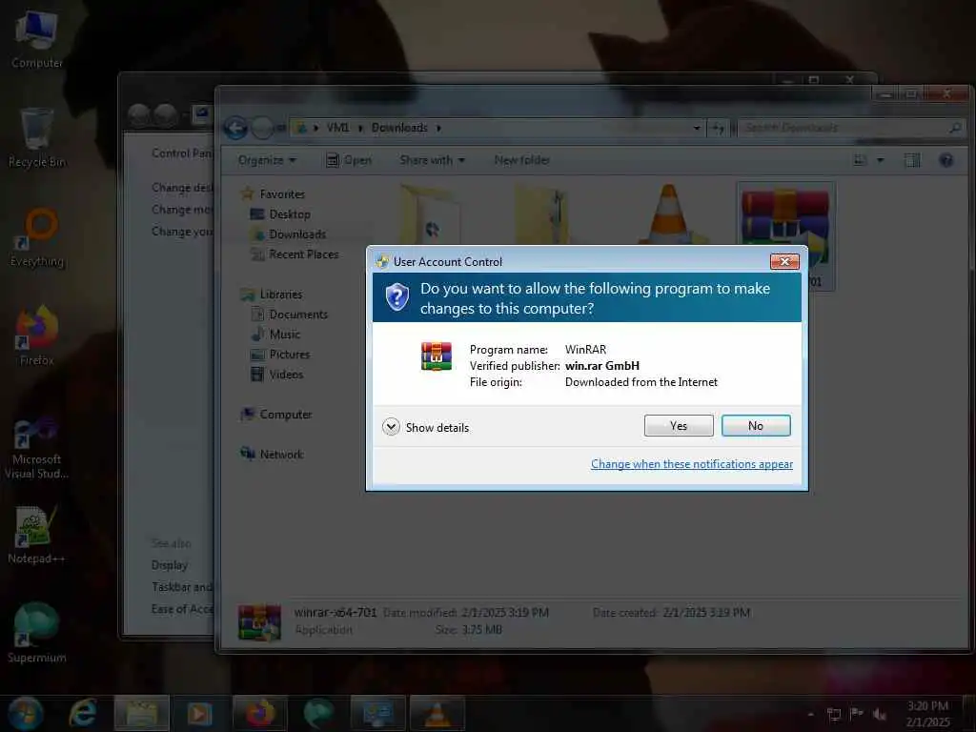Select the Everything desktop shortcut
The height and width of the screenshot is (732, 976).
coord(37,237)
